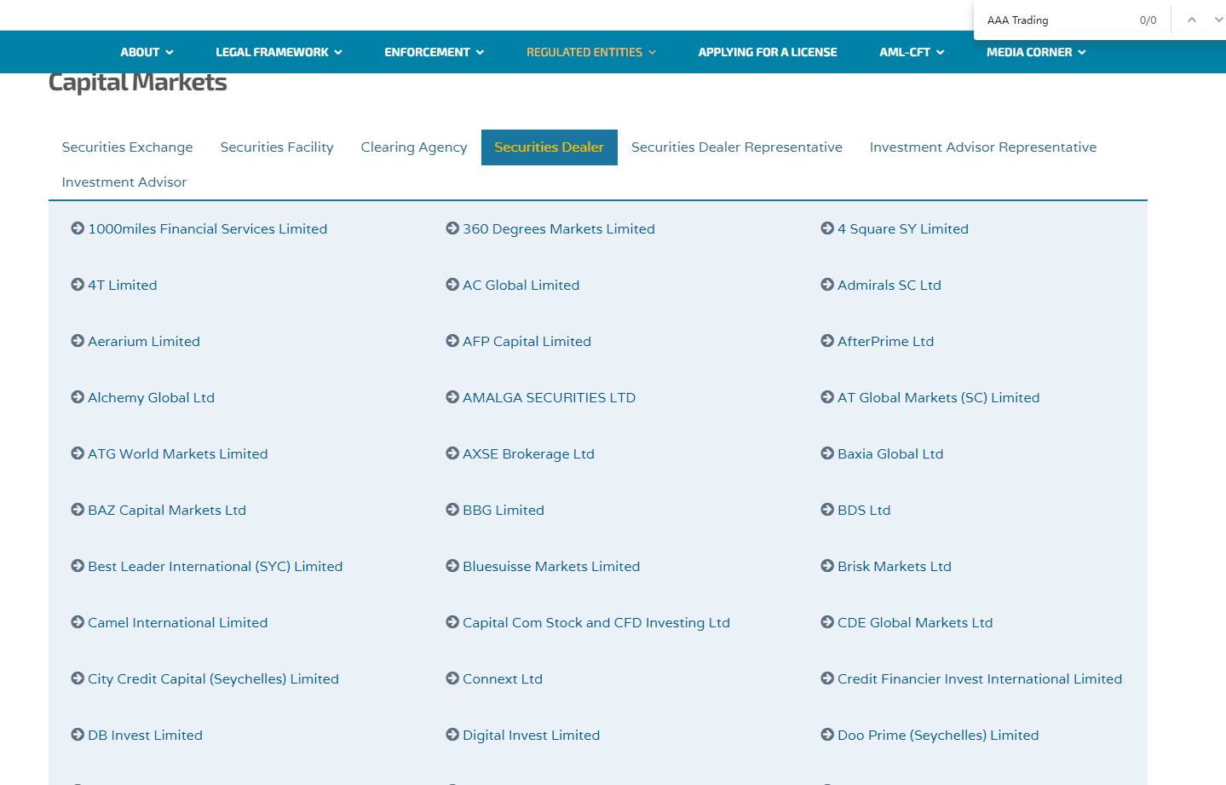1226x785 pixels.
Task: Click arrow icon beside Bluesuisse Markets Limited
Action: pos(452,566)
